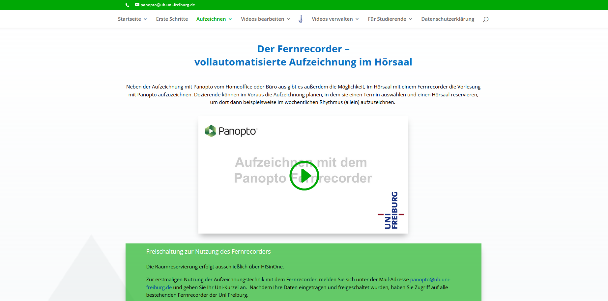Open the search magnifier icon
Image resolution: width=608 pixels, height=301 pixels.
pos(485,19)
